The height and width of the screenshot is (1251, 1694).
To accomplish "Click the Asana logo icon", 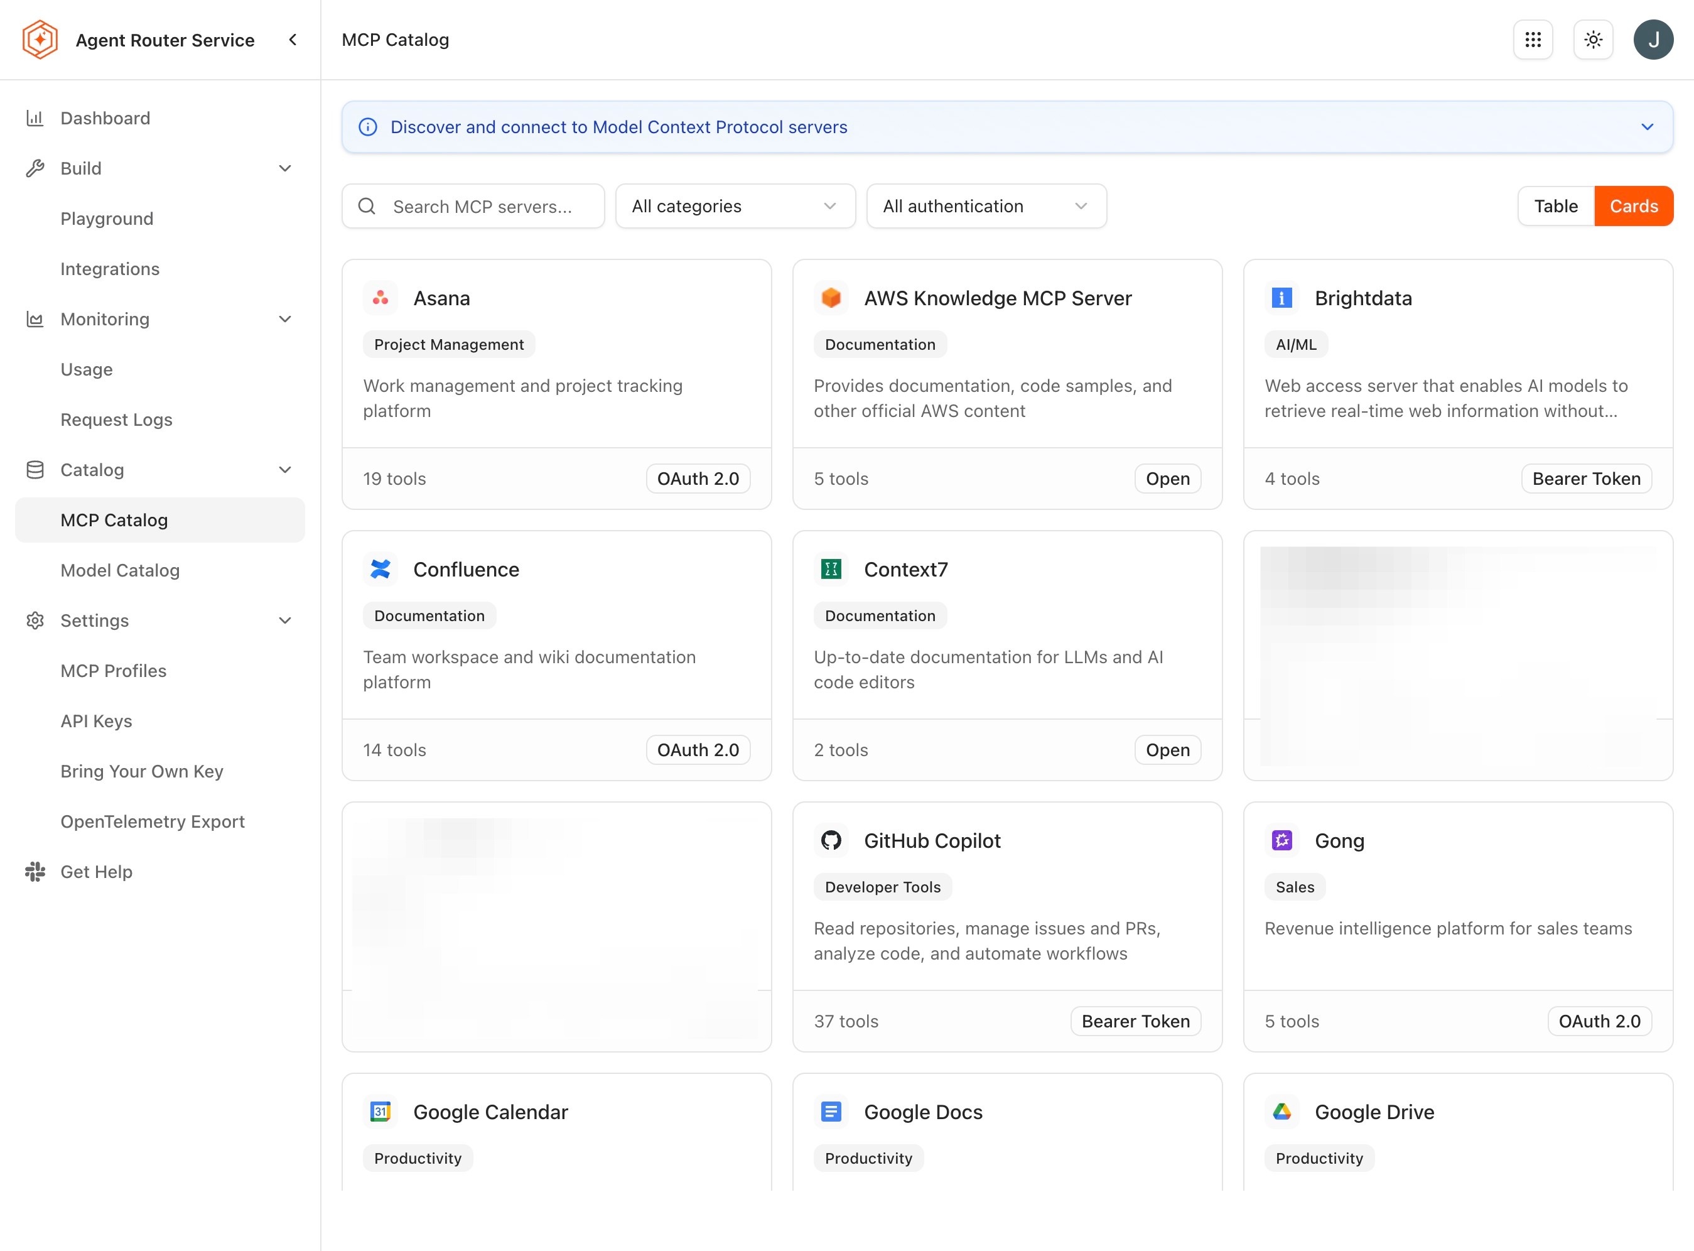I will [x=380, y=298].
